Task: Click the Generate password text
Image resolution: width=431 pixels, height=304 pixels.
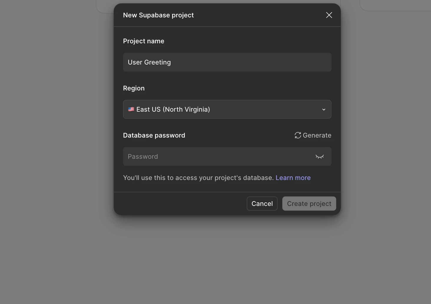Action: tap(317, 135)
